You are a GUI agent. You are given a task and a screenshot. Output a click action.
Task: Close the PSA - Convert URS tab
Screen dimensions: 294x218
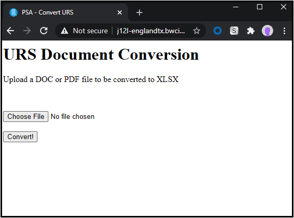coord(120,12)
